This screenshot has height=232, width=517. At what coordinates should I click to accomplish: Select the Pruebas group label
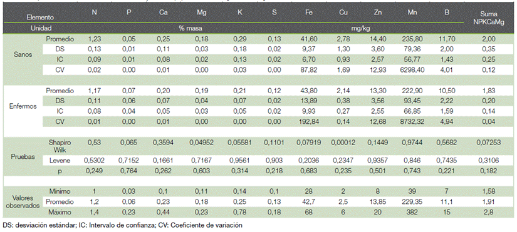tap(24, 156)
